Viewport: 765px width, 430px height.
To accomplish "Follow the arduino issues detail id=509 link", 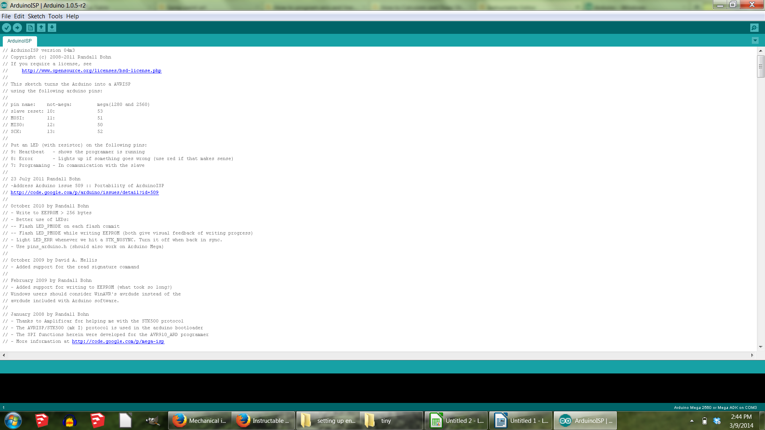I will click(84, 193).
